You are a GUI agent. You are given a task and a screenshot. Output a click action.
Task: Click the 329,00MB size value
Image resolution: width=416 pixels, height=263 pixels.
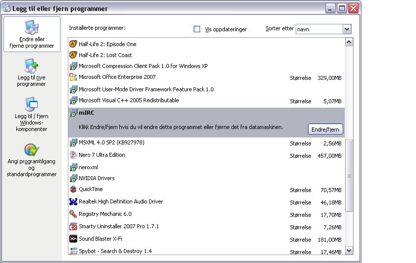click(x=329, y=78)
